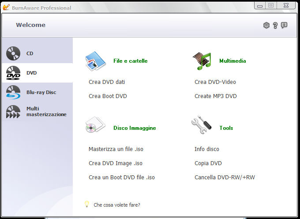Open help with the question mark icon
300x219 pixels.
[x=275, y=25]
